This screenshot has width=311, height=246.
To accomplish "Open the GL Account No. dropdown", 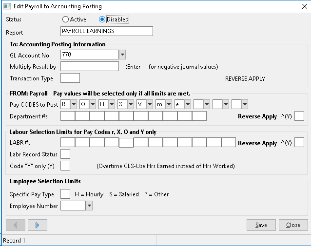I will (122, 55).
